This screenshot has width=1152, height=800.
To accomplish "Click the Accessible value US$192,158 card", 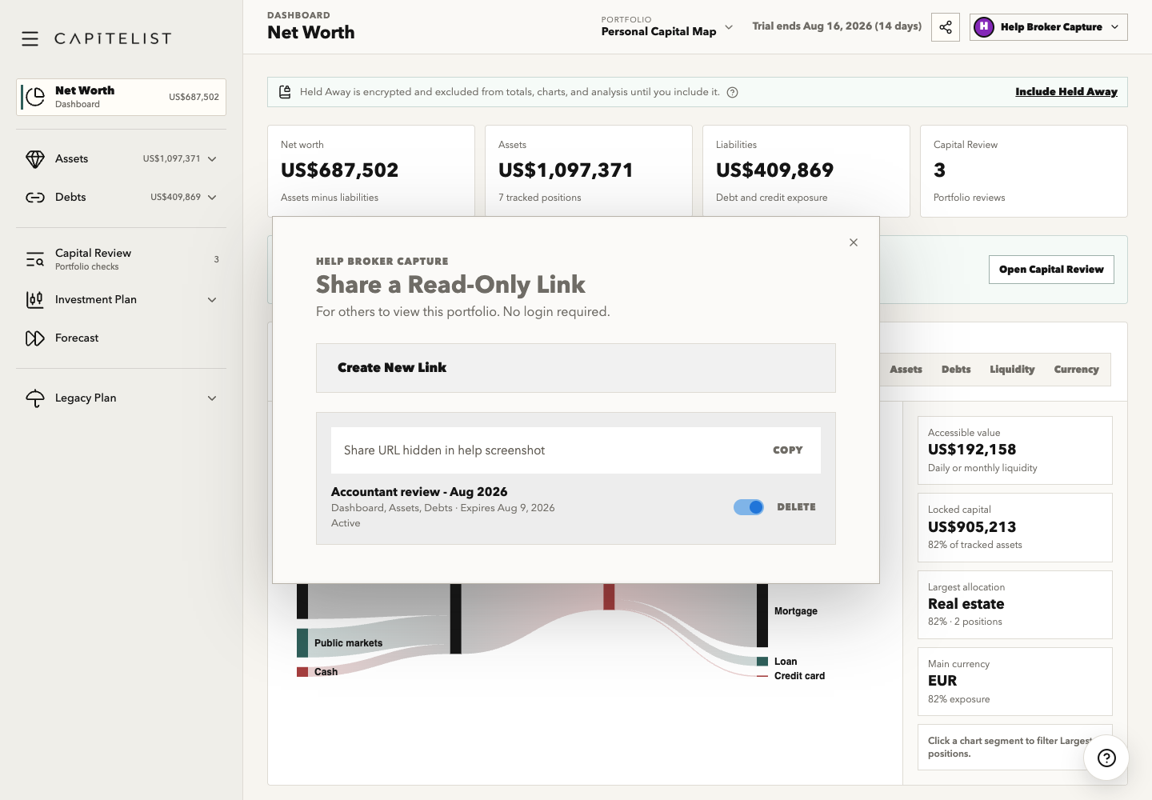I will point(1015,450).
